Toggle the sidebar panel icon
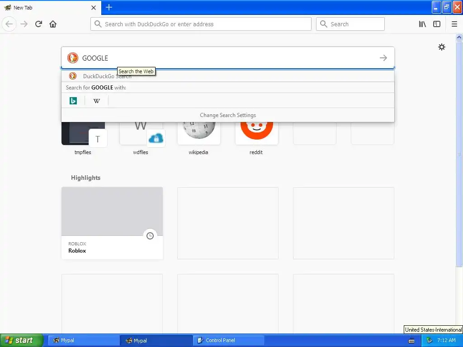Image resolution: width=463 pixels, height=347 pixels. pyautogui.click(x=437, y=24)
